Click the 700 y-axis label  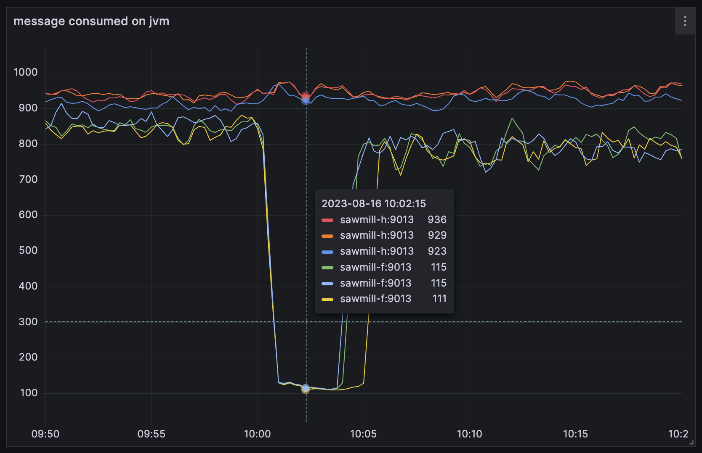(x=28, y=179)
